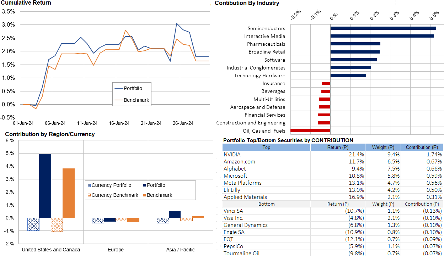Select Return (P) header in the Top row

tap(338, 147)
